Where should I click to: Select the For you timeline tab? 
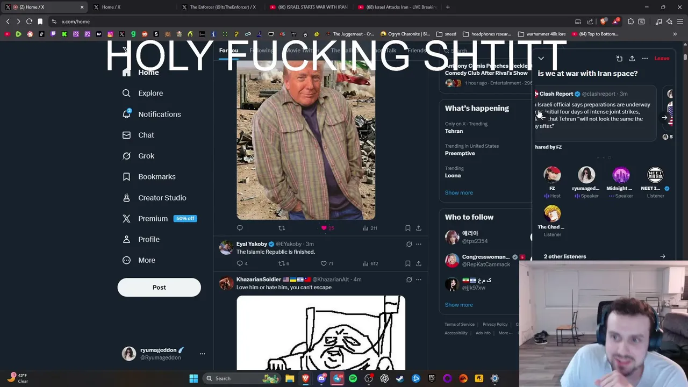(x=228, y=51)
